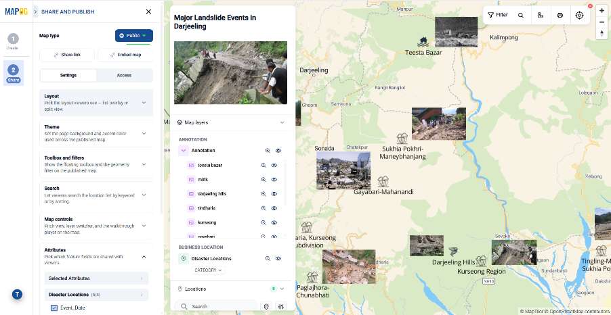Click the marker at Darjeeling Hills
Screen dimensions: 611x315
[x=452, y=251]
